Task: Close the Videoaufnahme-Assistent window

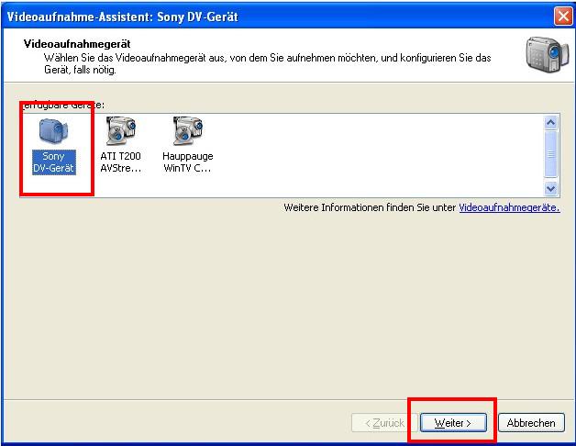Action: coord(563,16)
